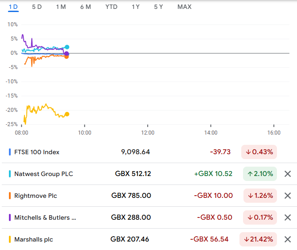Remove Mitchells & Butlers from comparison
Image resolution: width=297 pixels, height=250 pixels.
pyautogui.click(x=288, y=217)
